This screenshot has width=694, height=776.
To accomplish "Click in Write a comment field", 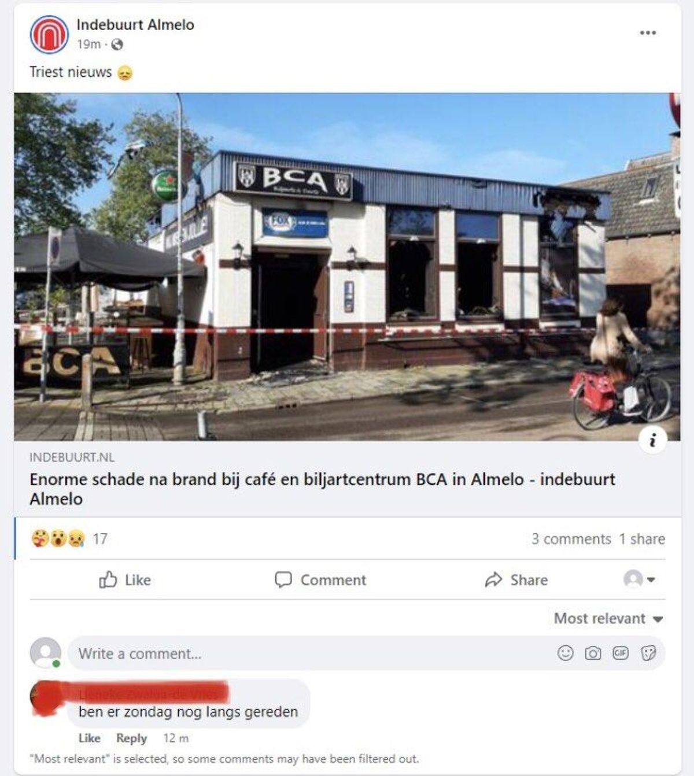I will [312, 653].
